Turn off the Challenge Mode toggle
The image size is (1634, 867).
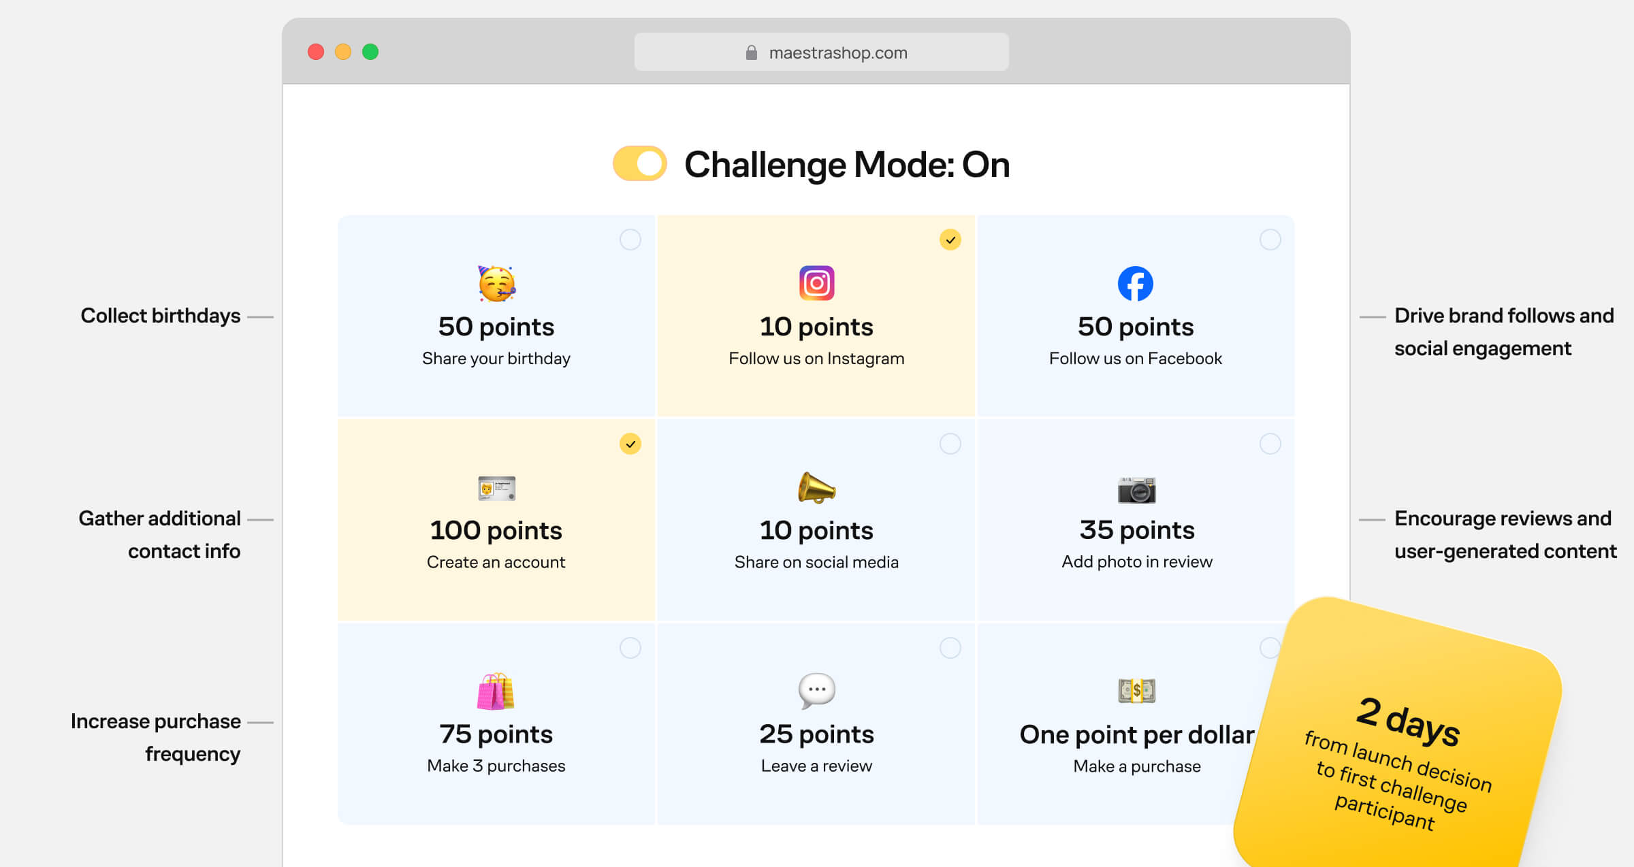click(x=639, y=164)
